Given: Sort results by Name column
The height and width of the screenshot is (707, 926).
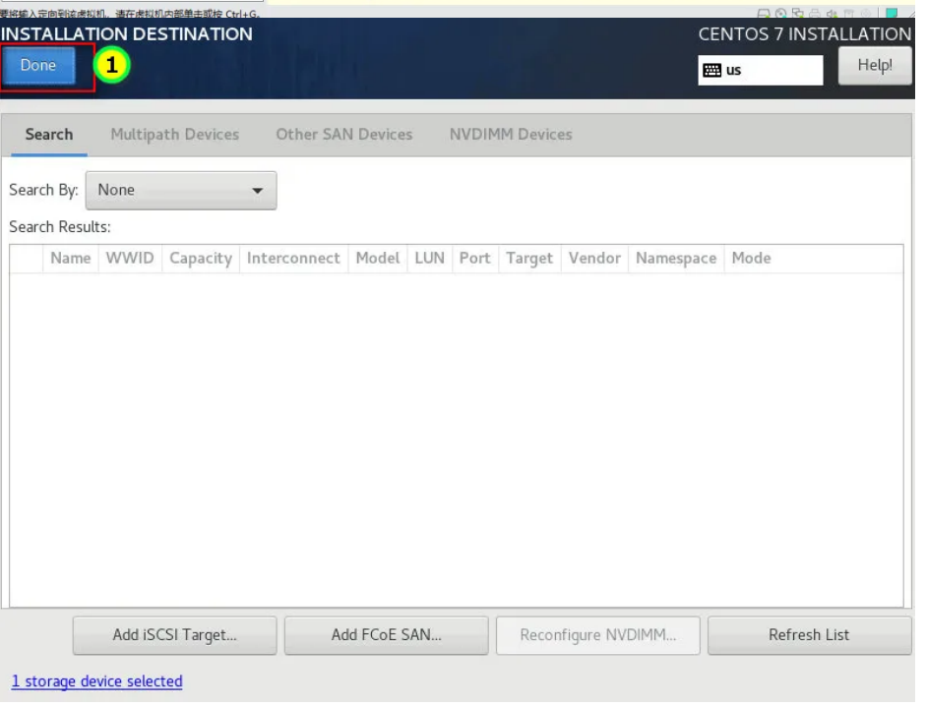Looking at the screenshot, I should [x=70, y=259].
